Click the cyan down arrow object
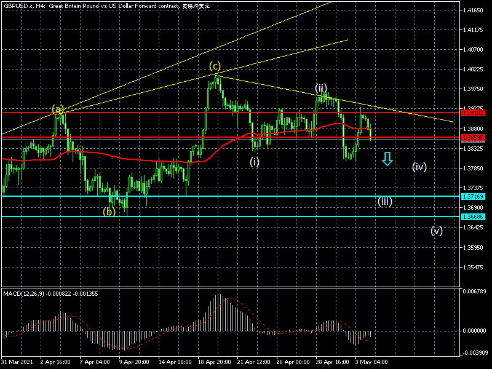This screenshot has width=492, height=369. point(387,159)
